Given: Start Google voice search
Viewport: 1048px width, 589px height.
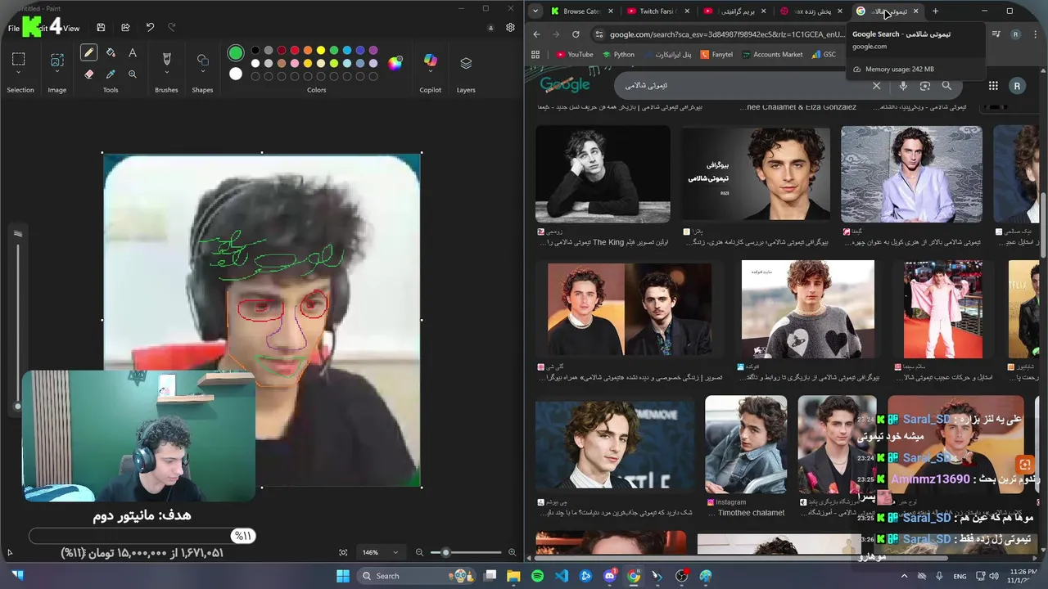Looking at the screenshot, I should pyautogui.click(x=903, y=86).
